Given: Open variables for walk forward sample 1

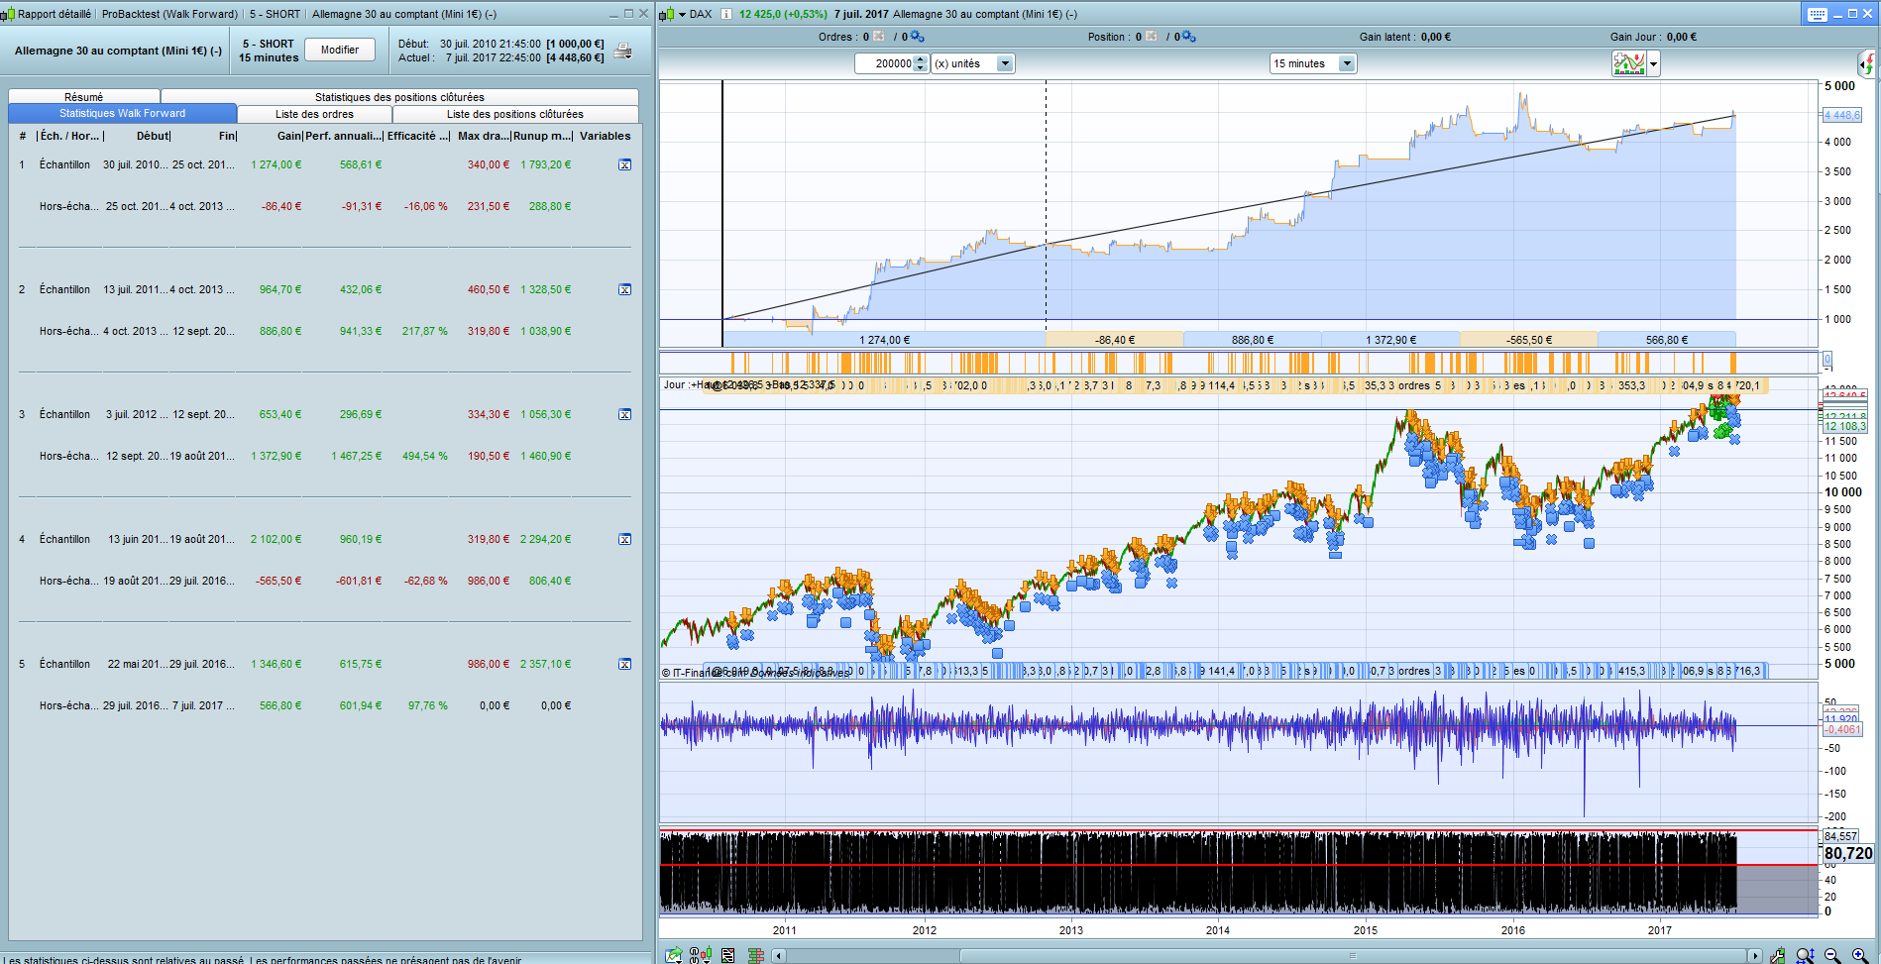Looking at the screenshot, I should tap(625, 165).
